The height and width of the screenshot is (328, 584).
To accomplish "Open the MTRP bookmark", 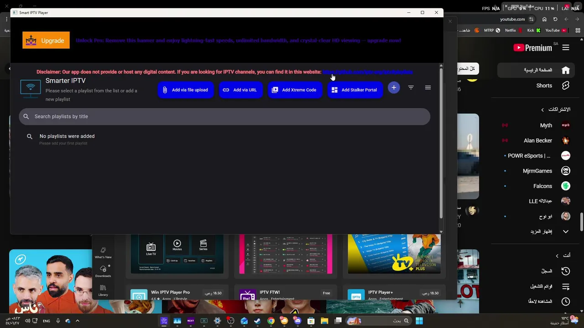I will click(x=491, y=31).
